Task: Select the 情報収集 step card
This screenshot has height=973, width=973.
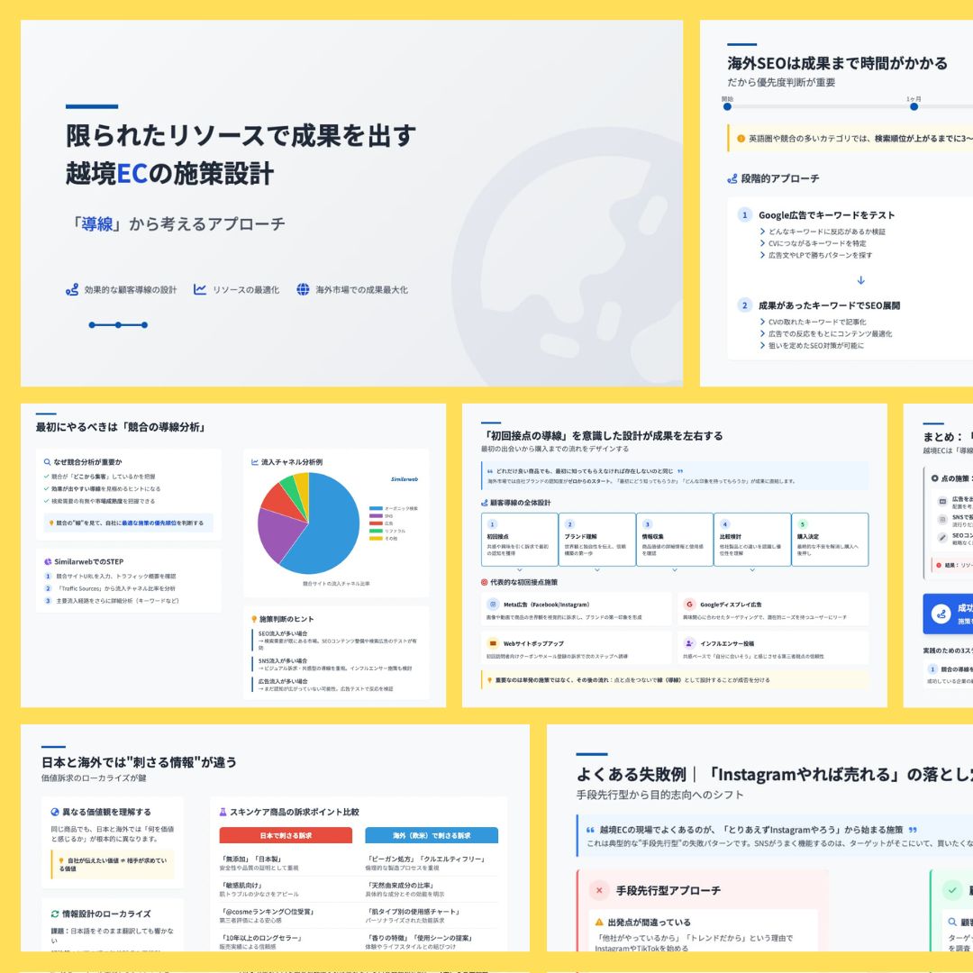Action: pos(675,540)
